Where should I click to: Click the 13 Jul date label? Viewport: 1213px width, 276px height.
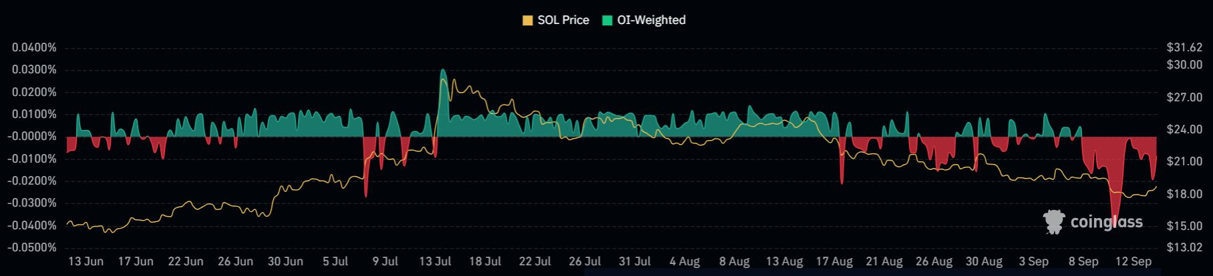[x=435, y=261]
